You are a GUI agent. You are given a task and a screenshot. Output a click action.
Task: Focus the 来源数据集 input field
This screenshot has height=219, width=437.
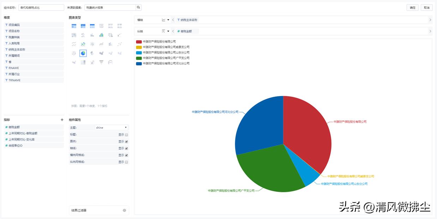(110, 7)
